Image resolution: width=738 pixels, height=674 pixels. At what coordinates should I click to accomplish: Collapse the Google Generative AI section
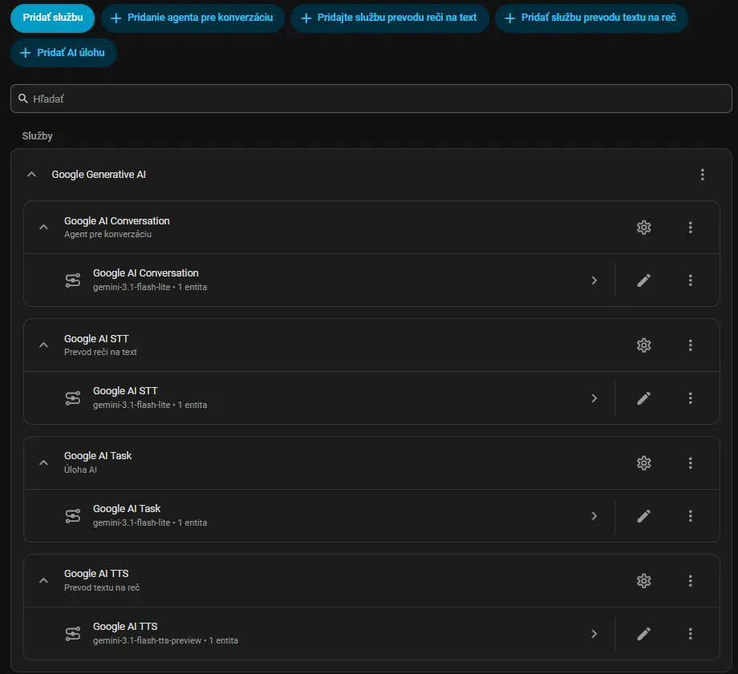(x=31, y=175)
